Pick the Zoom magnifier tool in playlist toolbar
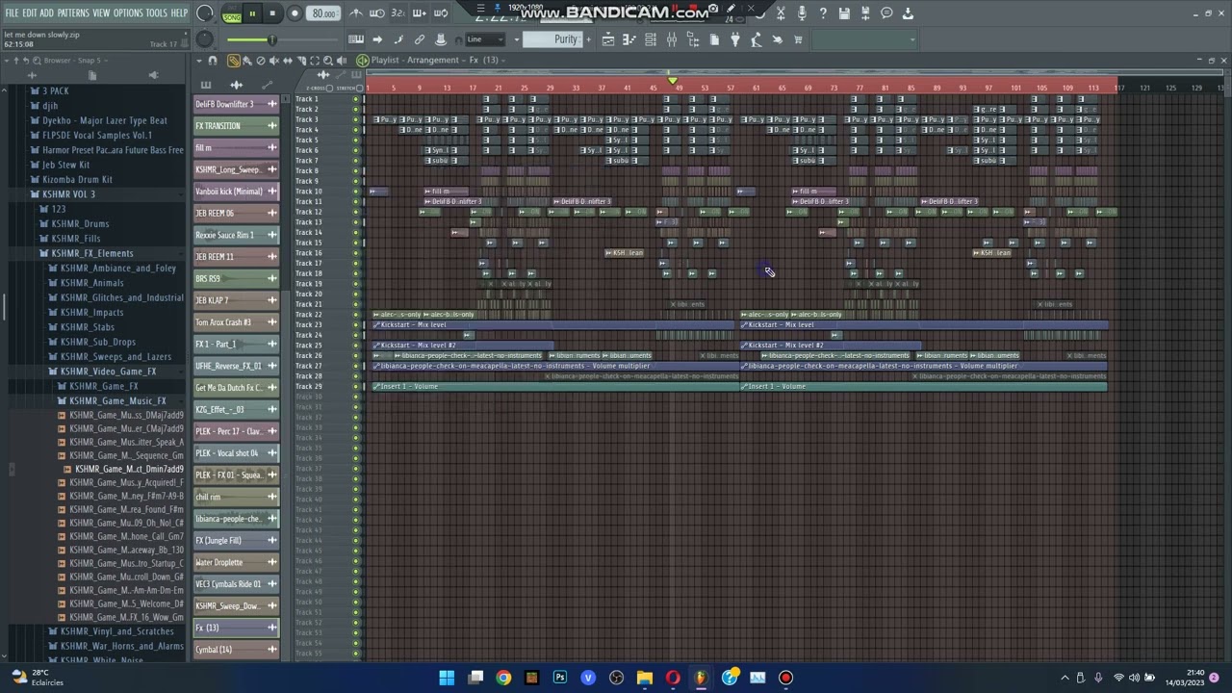This screenshot has height=693, width=1232. tap(328, 60)
